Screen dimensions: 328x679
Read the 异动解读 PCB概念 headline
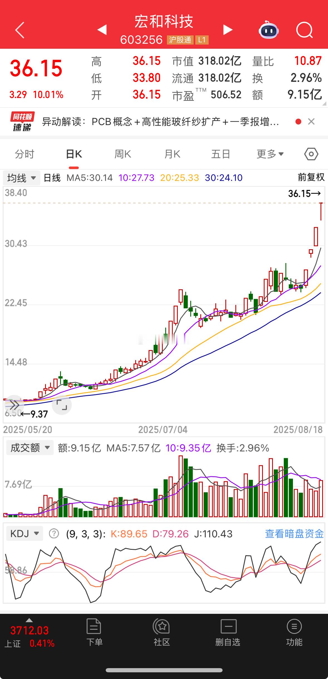[x=161, y=122]
